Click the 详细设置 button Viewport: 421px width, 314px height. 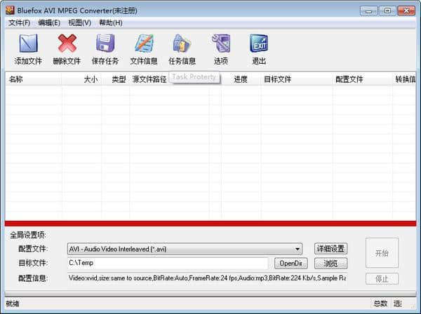330,249
